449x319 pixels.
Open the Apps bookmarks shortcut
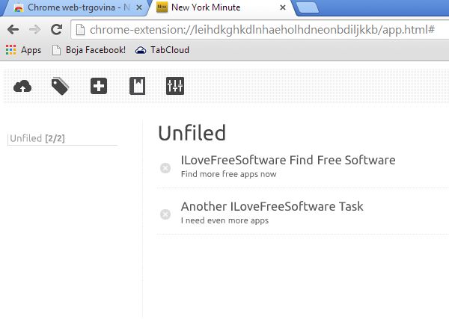[23, 50]
